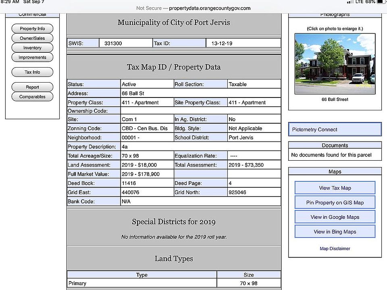
Task: Click Bank Code value N/A
Action: click(x=126, y=201)
